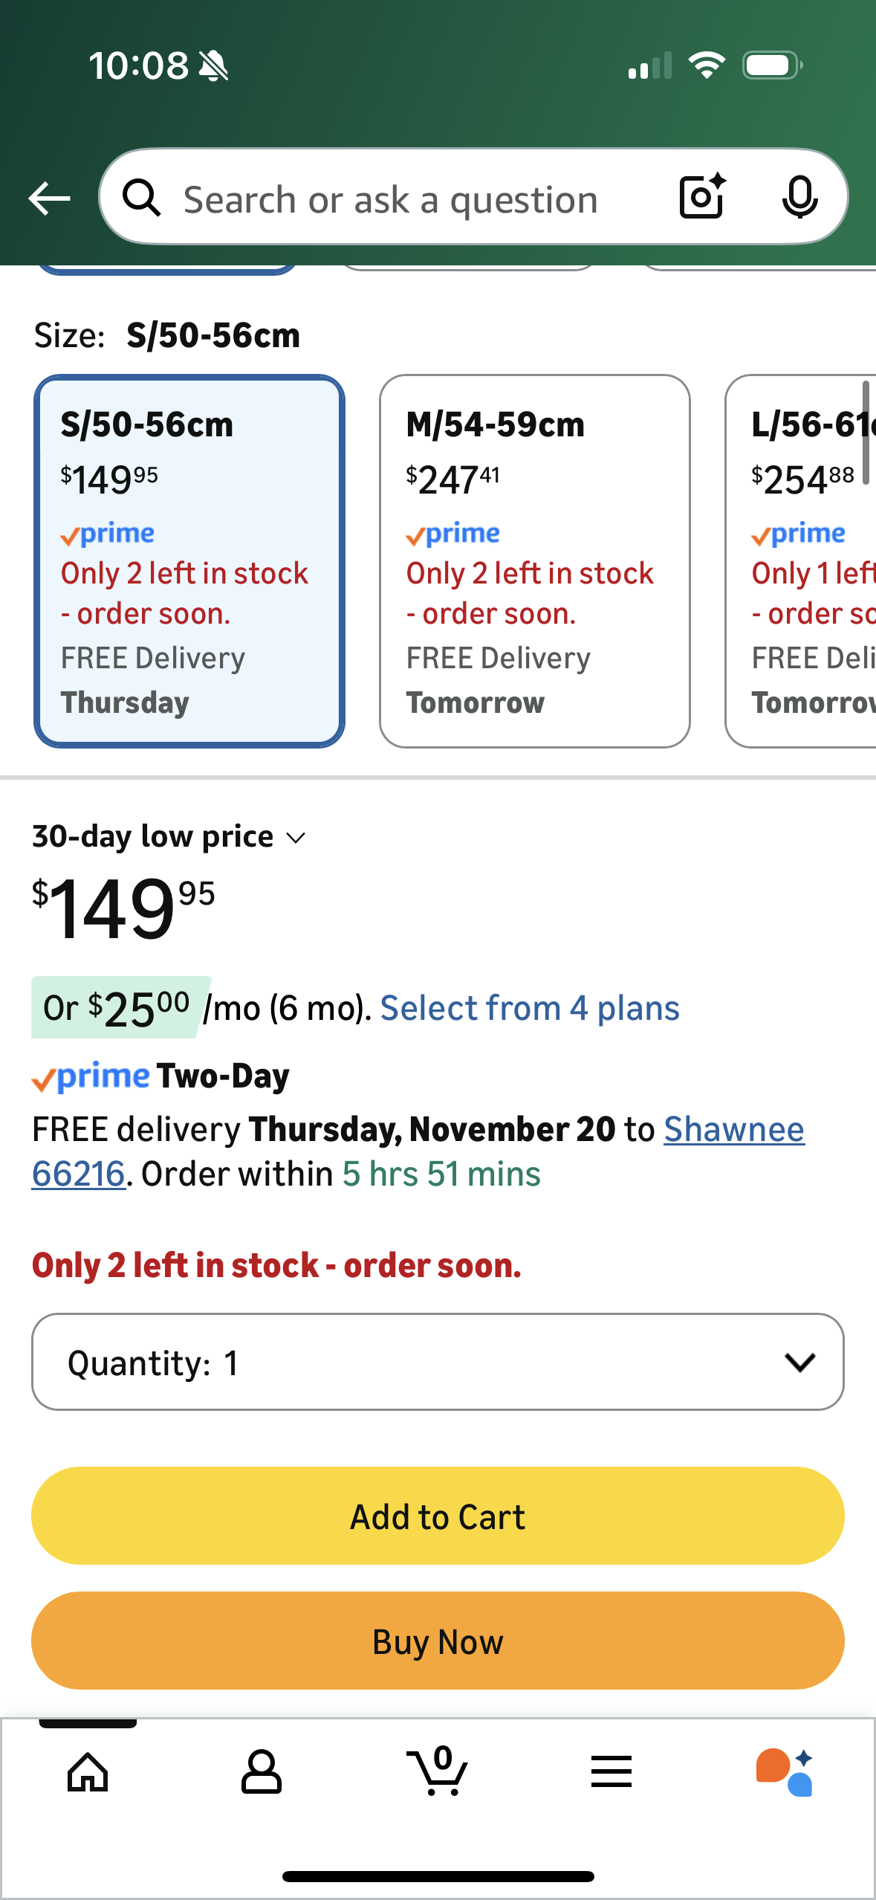Expand 30-day low price details
The image size is (876, 1900).
coord(169,838)
